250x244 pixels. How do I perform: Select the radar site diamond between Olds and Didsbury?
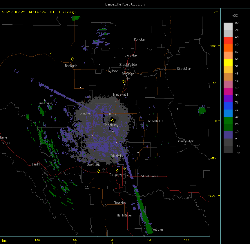113,121
